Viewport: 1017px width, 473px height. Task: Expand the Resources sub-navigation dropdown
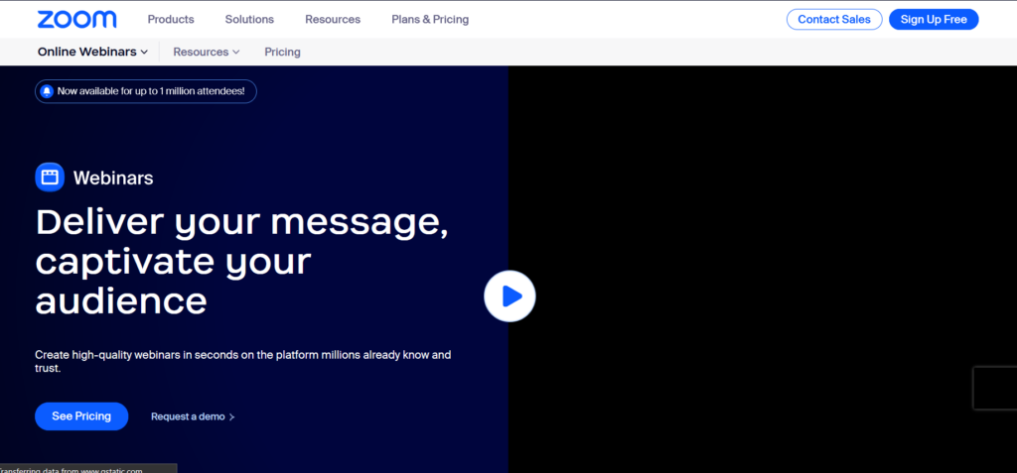tap(207, 52)
